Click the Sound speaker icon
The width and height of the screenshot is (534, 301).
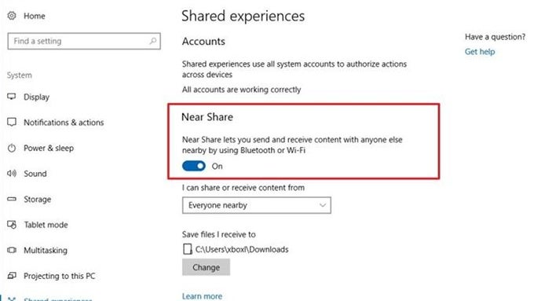tap(12, 174)
